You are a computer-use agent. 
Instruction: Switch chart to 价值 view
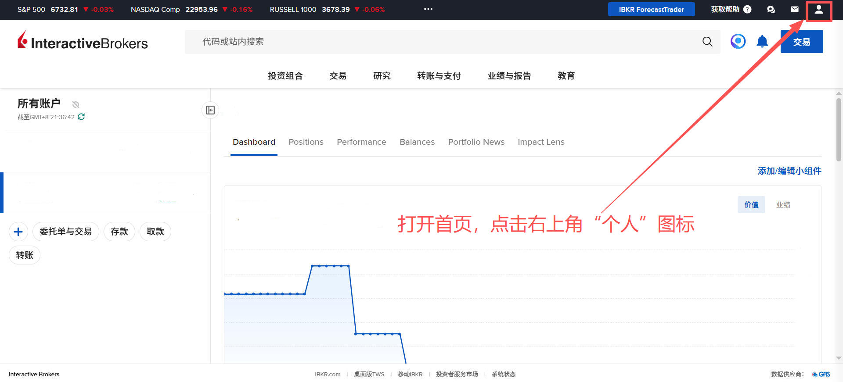751,205
